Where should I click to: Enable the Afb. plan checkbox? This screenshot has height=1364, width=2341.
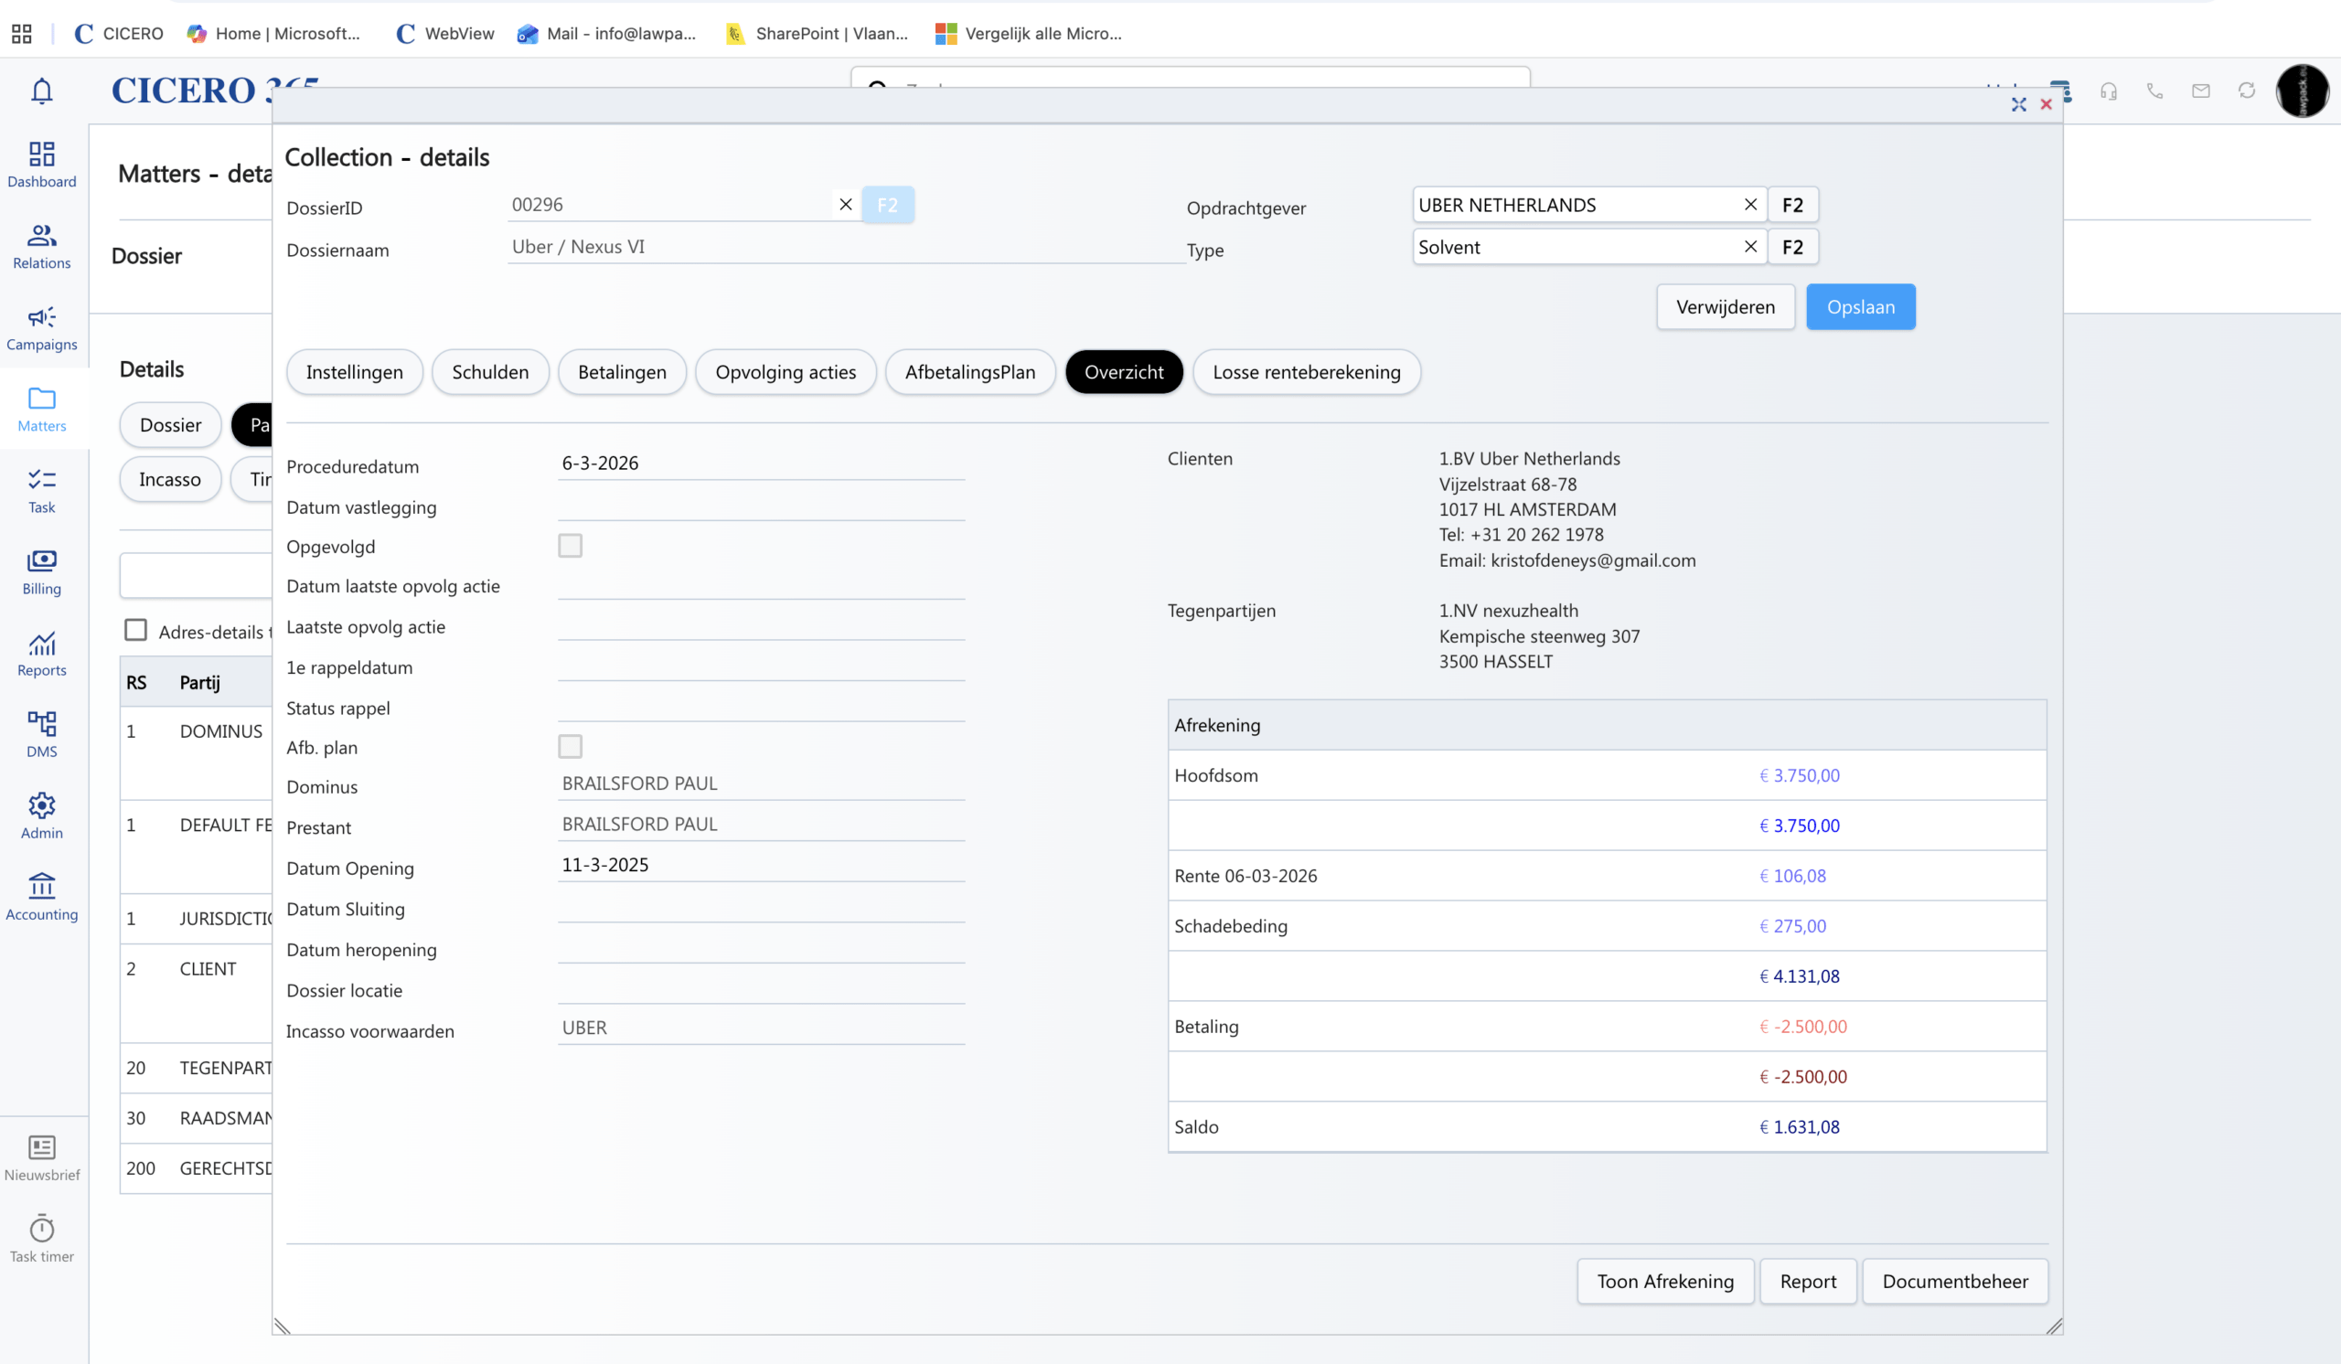570,747
